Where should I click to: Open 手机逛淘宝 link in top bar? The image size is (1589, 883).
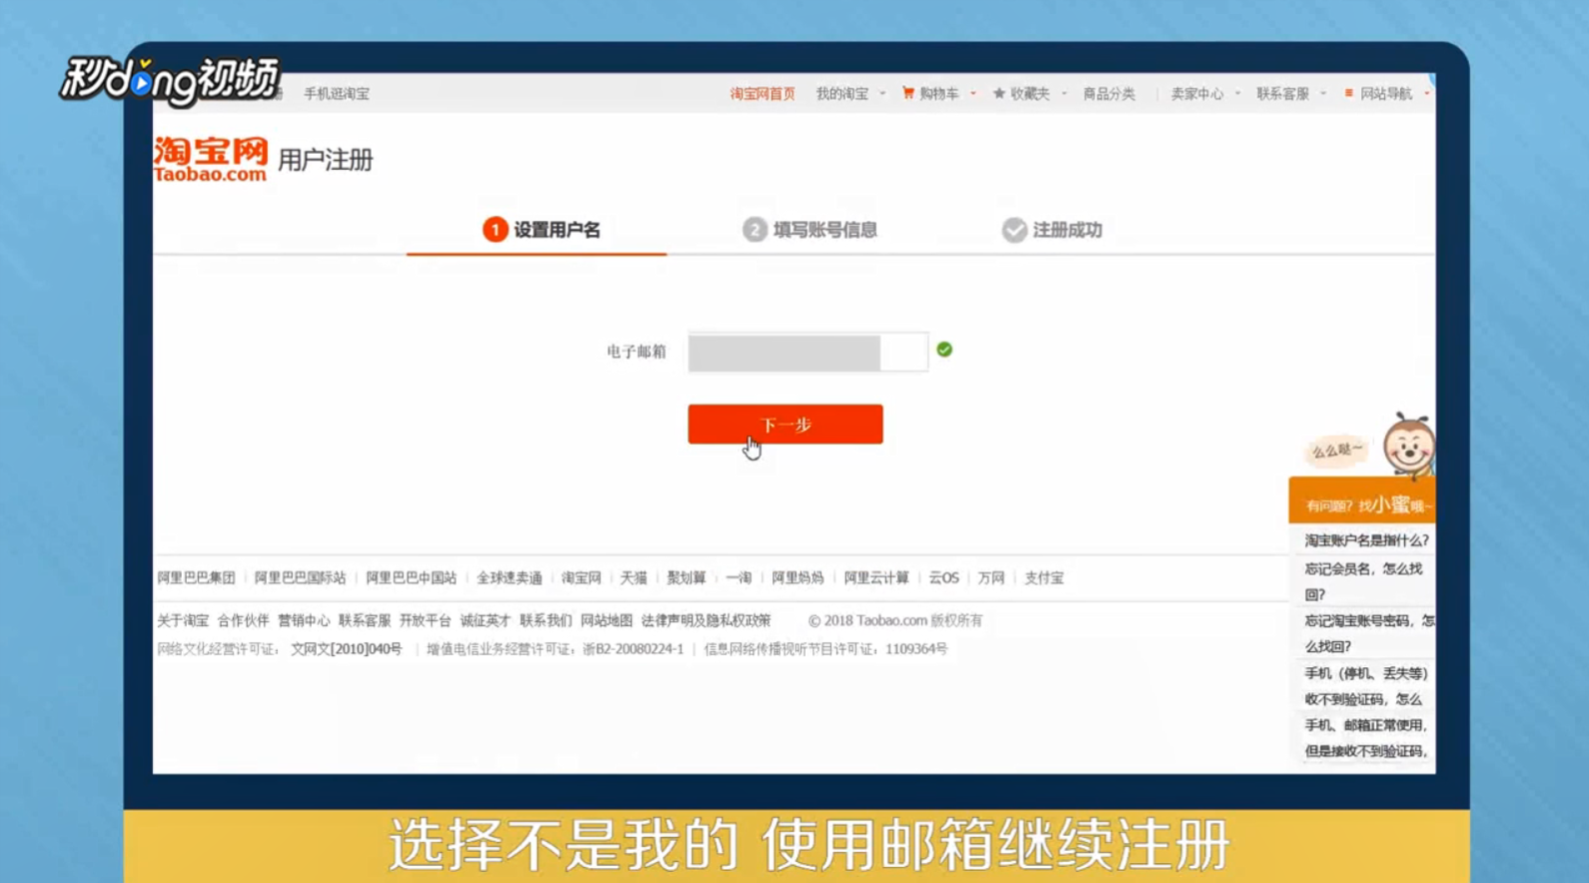337,94
